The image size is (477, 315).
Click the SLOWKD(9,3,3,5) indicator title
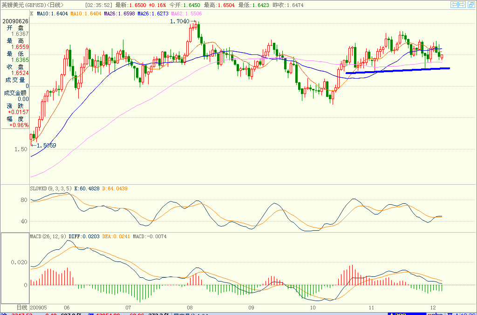point(51,188)
